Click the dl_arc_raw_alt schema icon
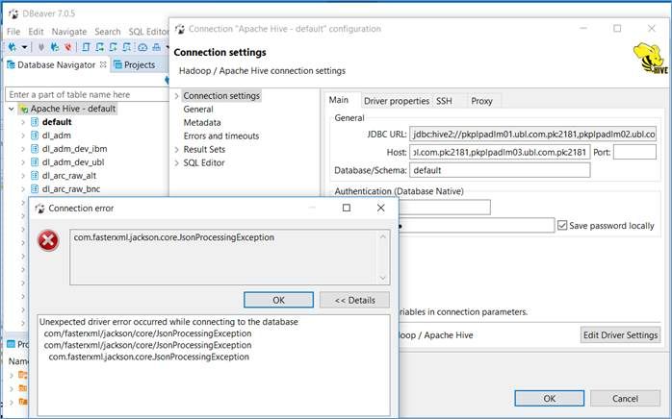This screenshot has height=419, width=672. [x=35, y=176]
